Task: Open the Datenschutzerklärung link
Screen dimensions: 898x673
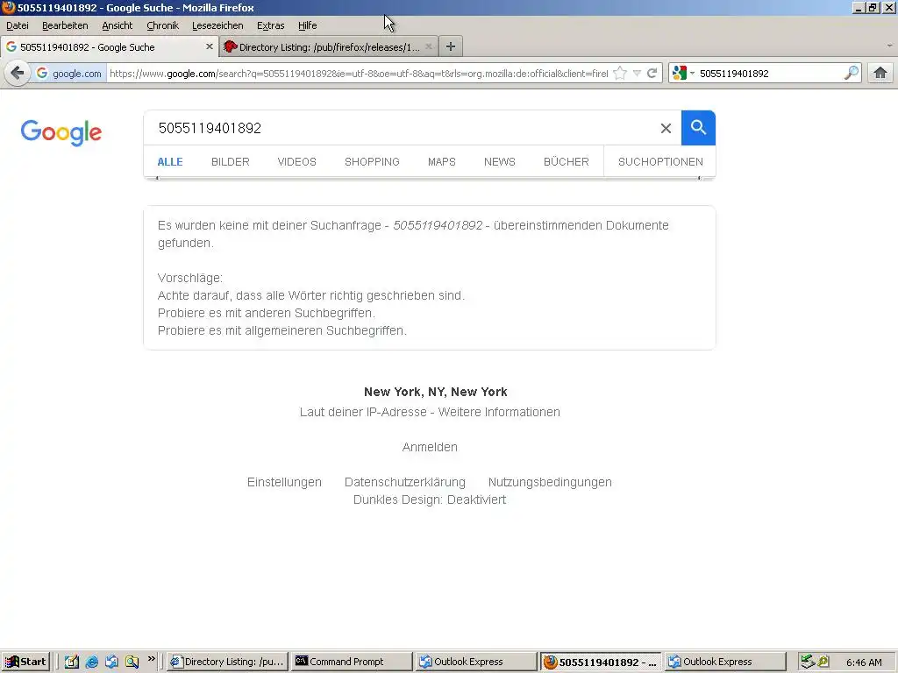Action: click(405, 482)
